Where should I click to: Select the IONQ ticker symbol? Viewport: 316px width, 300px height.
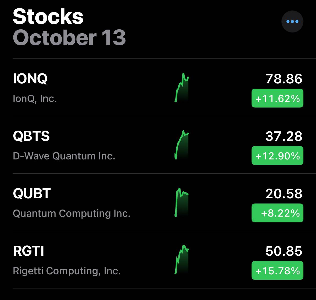click(30, 78)
